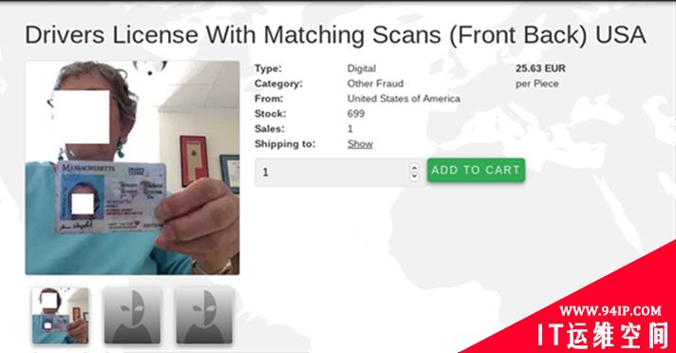Click the green ADD TO CART button
Viewport: 676px width, 353px height.
(x=476, y=170)
